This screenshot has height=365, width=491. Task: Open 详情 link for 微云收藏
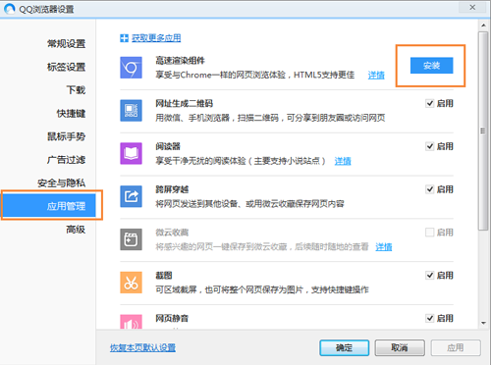(384, 247)
